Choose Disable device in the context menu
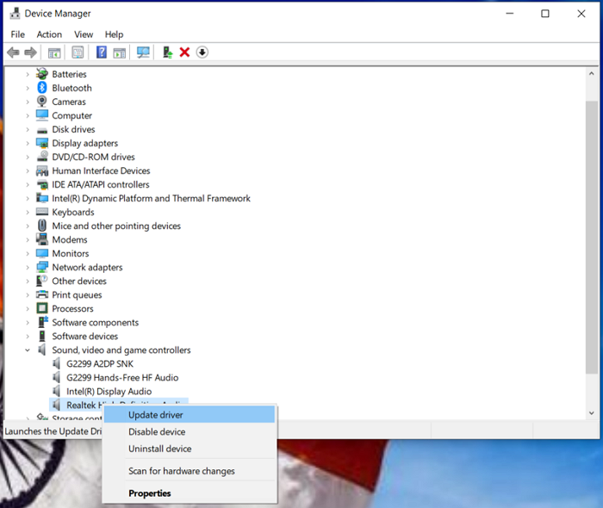603x508 pixels. coord(157,432)
